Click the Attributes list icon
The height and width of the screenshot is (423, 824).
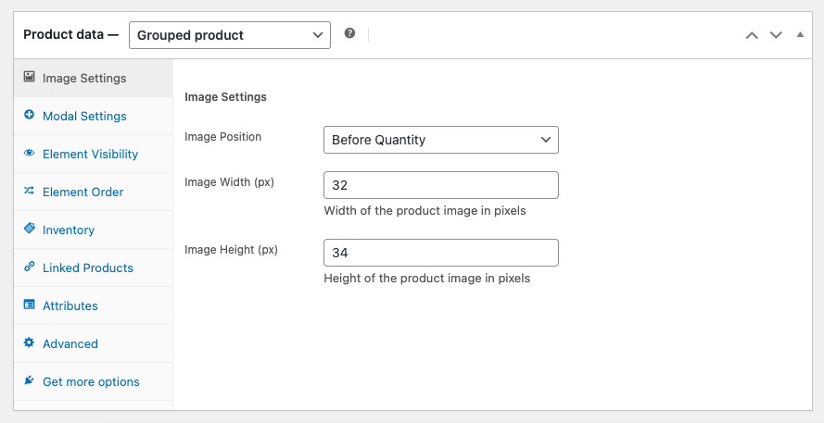coord(30,305)
